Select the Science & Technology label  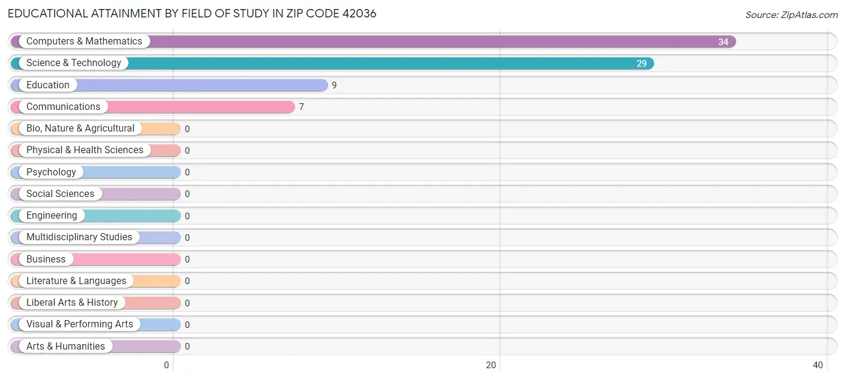[x=73, y=63]
